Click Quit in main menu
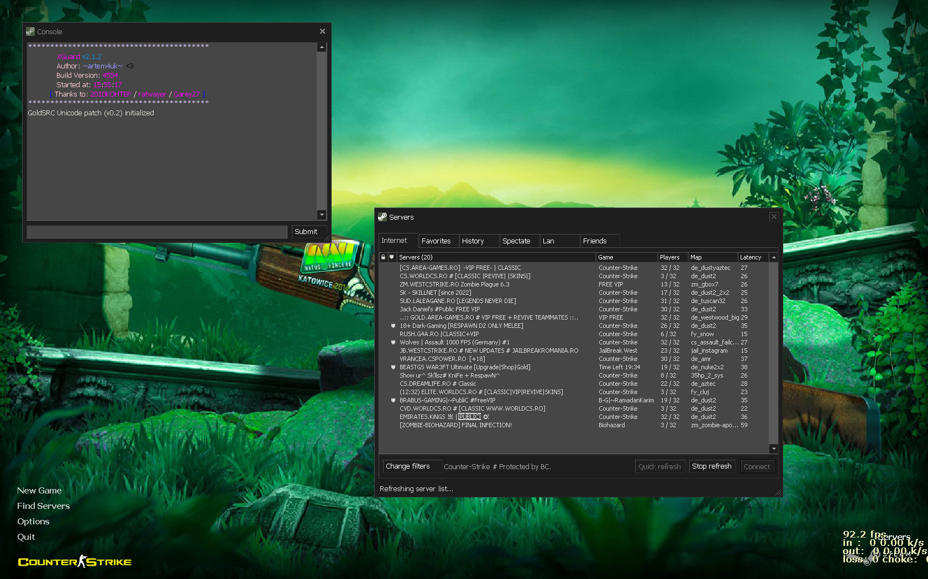928x579 pixels. (26, 536)
